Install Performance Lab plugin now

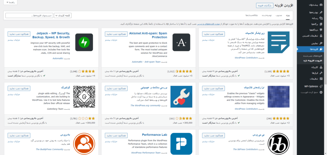(x=116, y=136)
